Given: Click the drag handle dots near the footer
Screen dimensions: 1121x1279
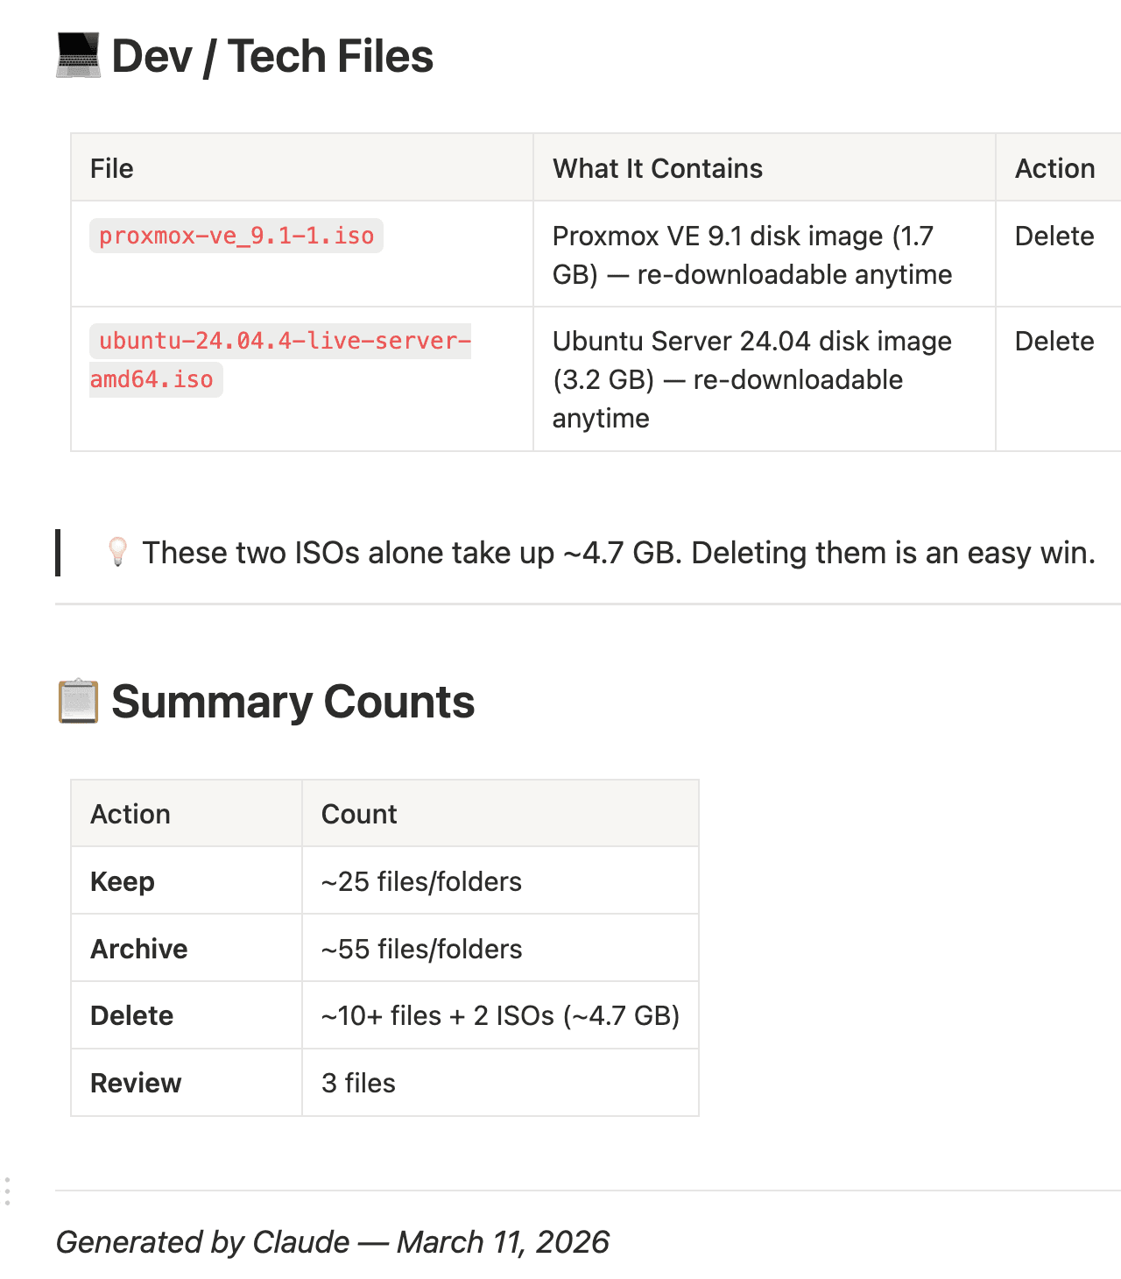Looking at the screenshot, I should 7,1191.
